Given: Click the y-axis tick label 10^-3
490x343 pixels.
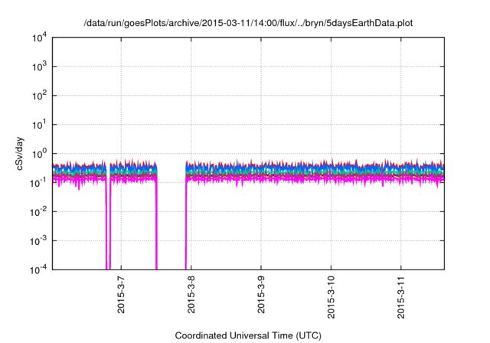Looking at the screenshot, I should click(x=39, y=241).
